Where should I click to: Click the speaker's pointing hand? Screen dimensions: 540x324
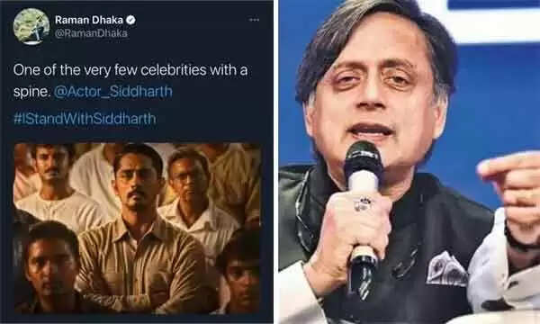coord(509,191)
